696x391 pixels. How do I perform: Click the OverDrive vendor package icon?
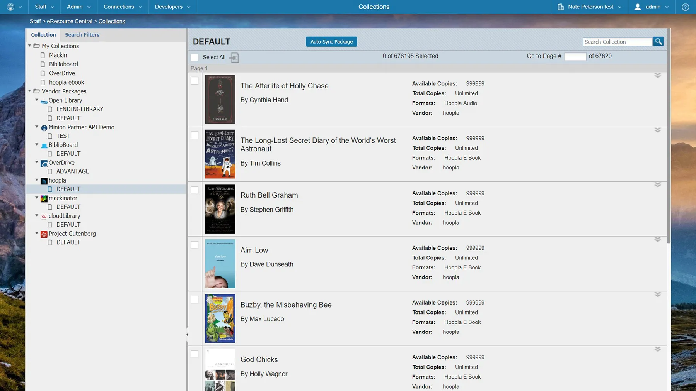click(x=44, y=163)
